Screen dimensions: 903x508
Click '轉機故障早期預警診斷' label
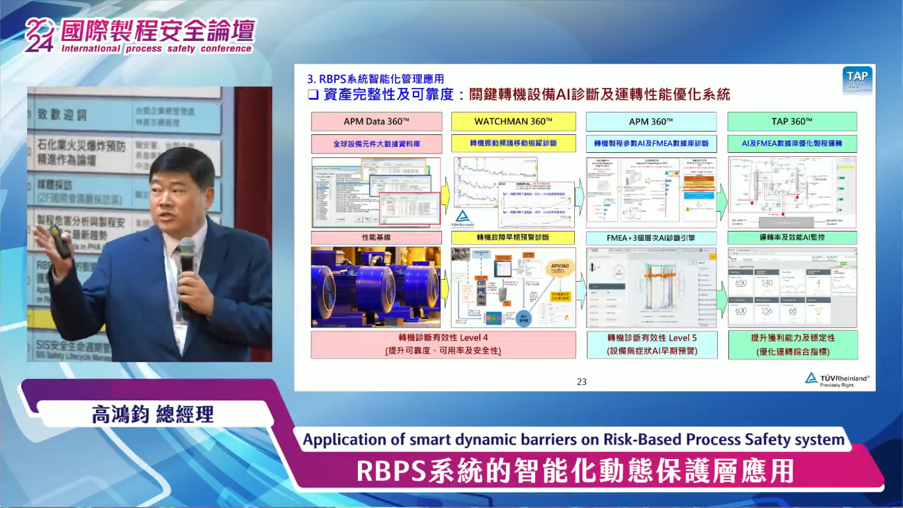pos(513,237)
